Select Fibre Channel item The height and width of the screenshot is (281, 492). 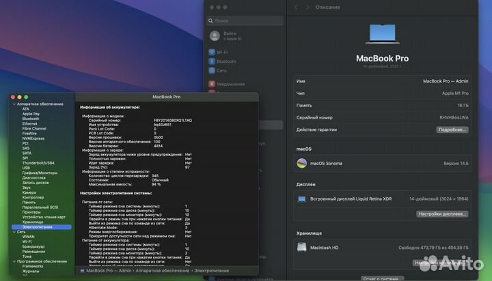click(34, 129)
